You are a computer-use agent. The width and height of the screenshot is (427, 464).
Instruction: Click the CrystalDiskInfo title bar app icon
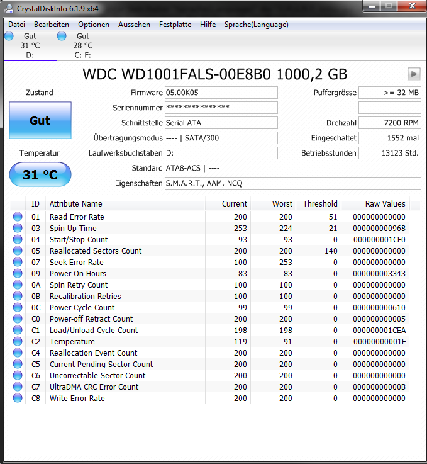click(9, 9)
